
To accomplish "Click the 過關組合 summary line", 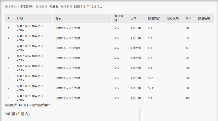I will point(28,105).
